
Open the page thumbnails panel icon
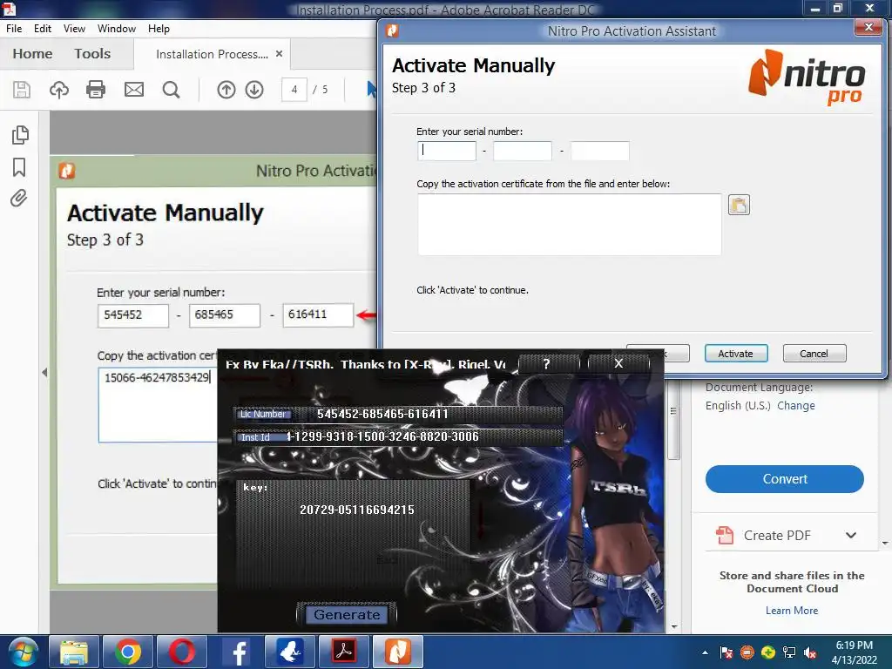[20, 135]
